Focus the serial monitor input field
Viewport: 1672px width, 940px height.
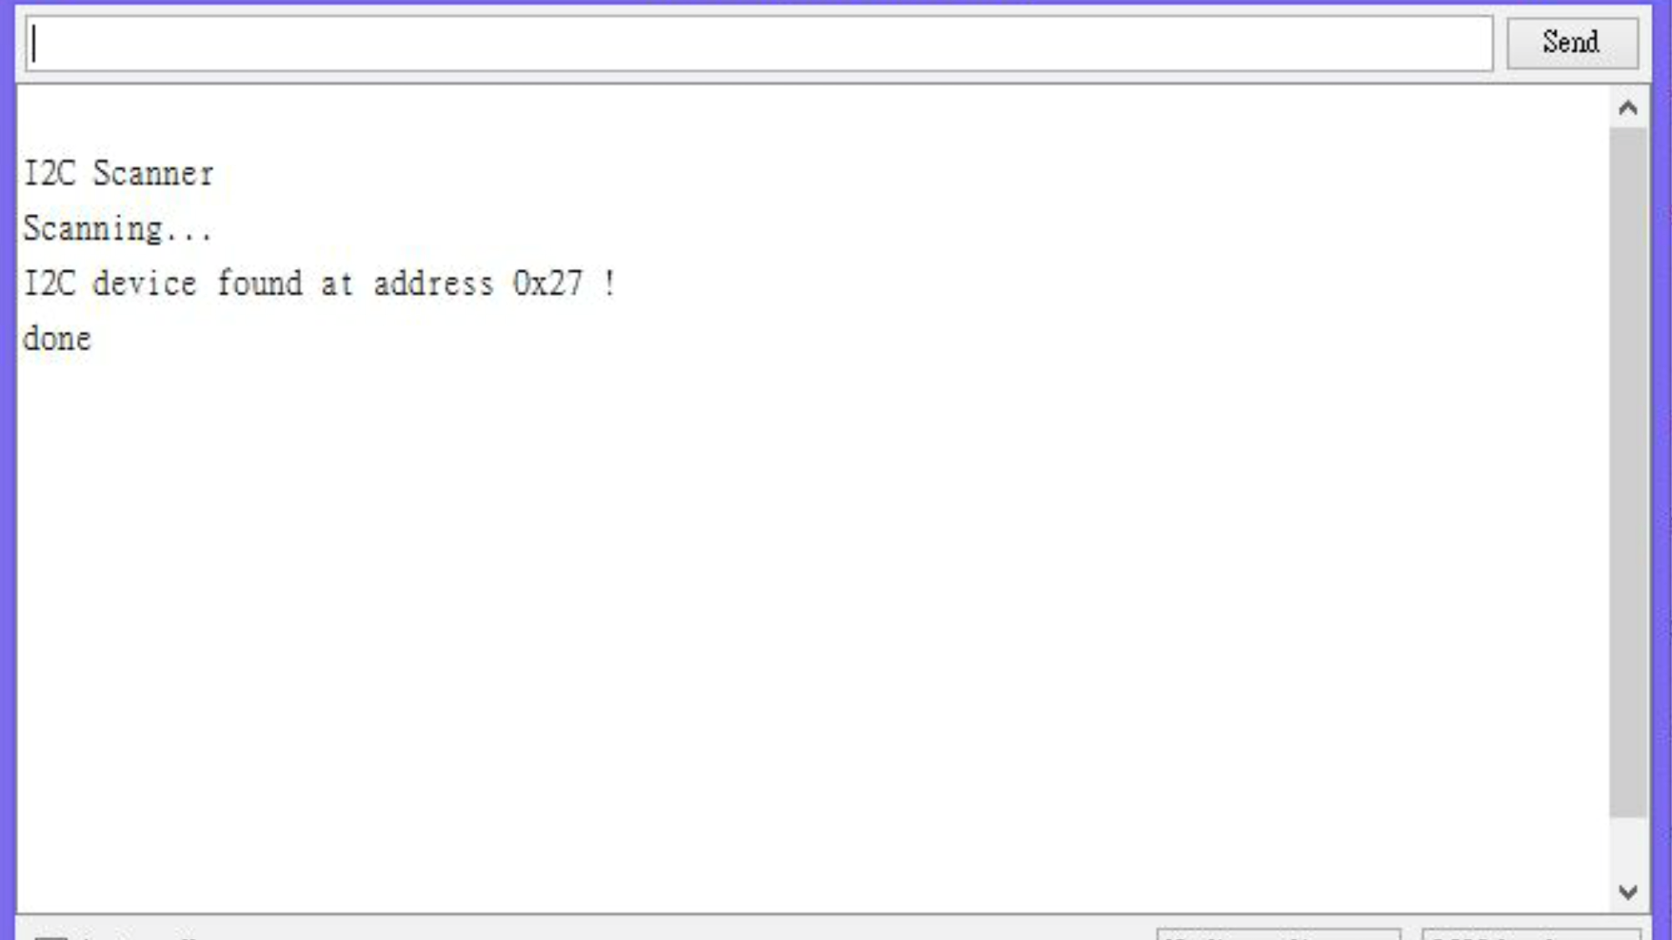click(x=758, y=44)
